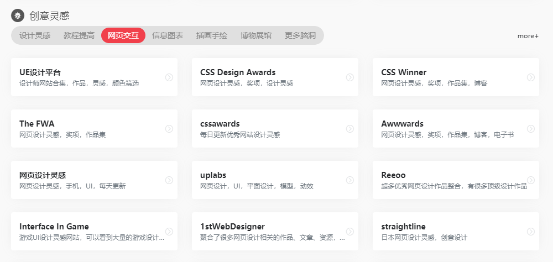Click arrow icon on UE设计平台 card
This screenshot has width=553, height=262.
pos(169,77)
